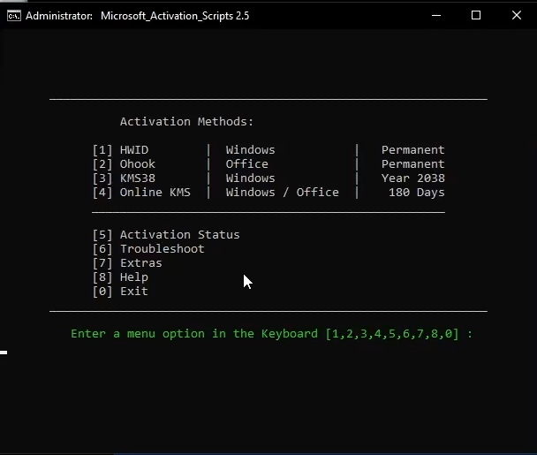The height and width of the screenshot is (455, 537).
Task: Click the Activation Methods heading text
Action: pyautogui.click(x=186, y=122)
